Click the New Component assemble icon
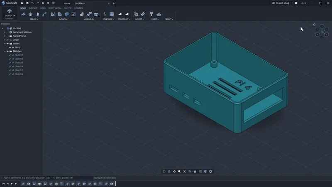This screenshot has height=187, width=332. click(x=82, y=14)
